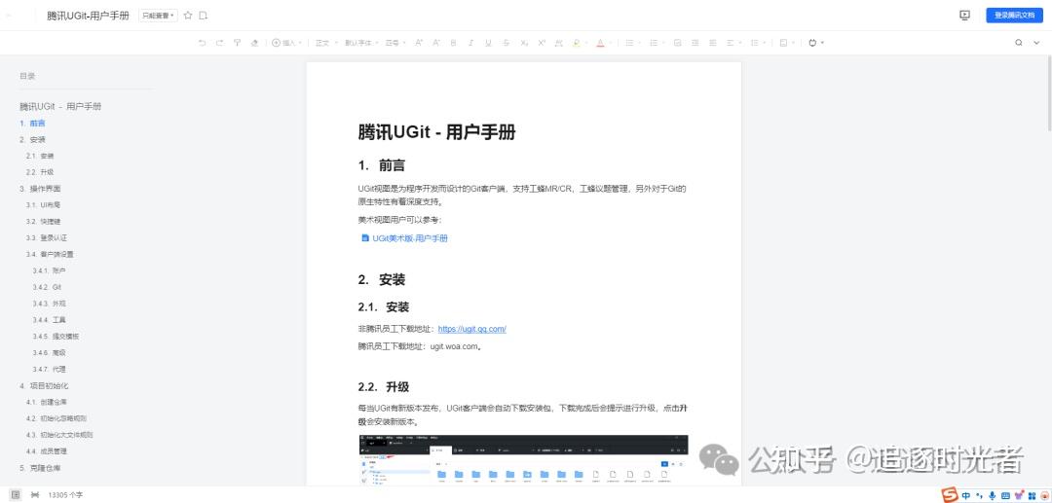Collapse toolbar with chevron beside search

click(x=1036, y=43)
